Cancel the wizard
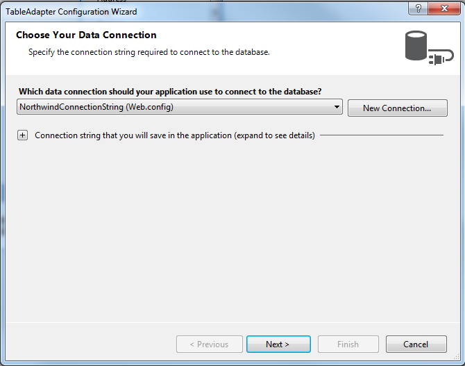This screenshot has height=366, width=465. point(416,344)
